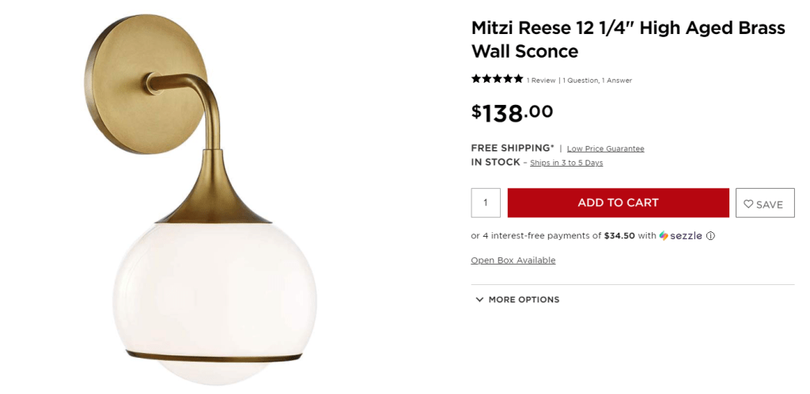Click the $138.00 price
810x394 pixels.
[512, 112]
